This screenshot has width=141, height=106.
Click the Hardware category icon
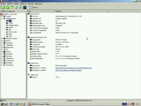click(4, 54)
